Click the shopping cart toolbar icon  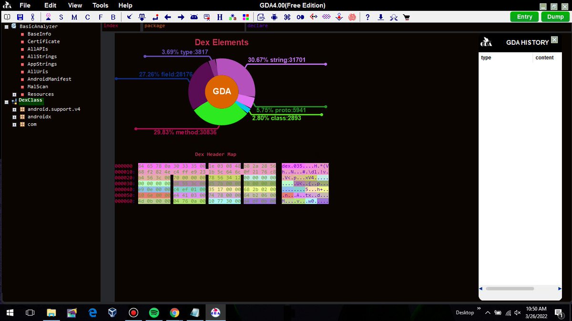tap(407, 17)
